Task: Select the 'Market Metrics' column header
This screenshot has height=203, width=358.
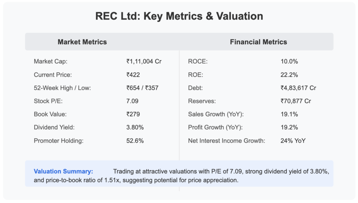Action: (82, 42)
